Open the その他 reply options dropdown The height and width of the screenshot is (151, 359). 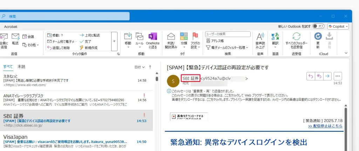pyautogui.click(x=31, y=45)
